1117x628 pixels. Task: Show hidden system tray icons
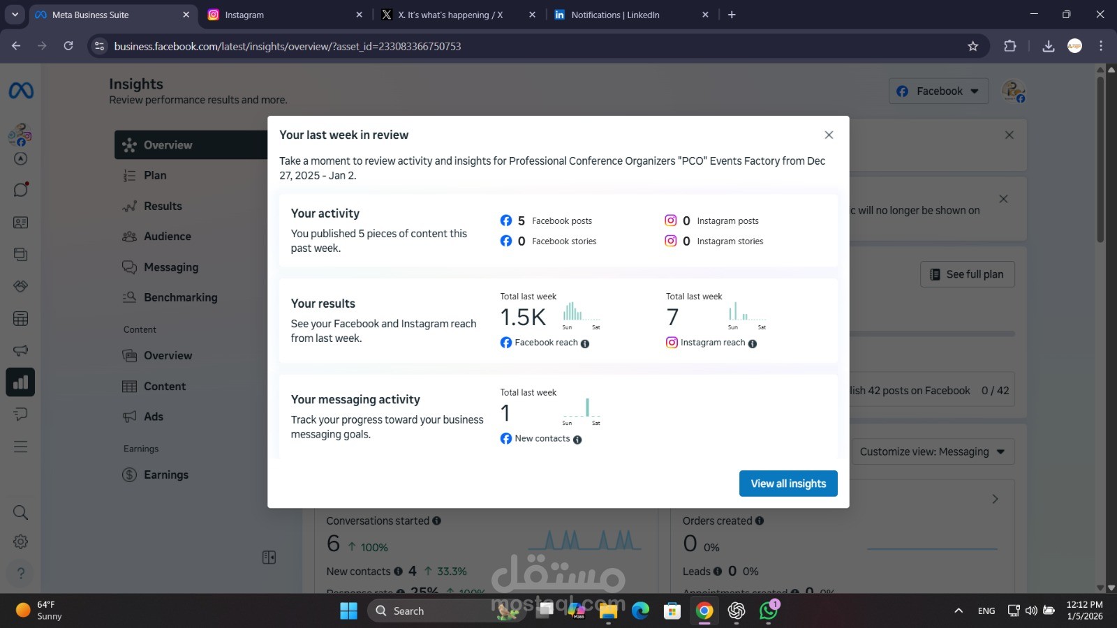click(x=959, y=611)
